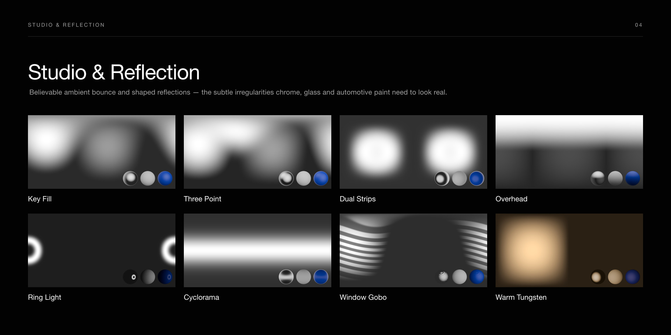This screenshot has height=335, width=671.
Task: Select the blue paint sphere on Warm Tungsten
Action: tap(633, 277)
